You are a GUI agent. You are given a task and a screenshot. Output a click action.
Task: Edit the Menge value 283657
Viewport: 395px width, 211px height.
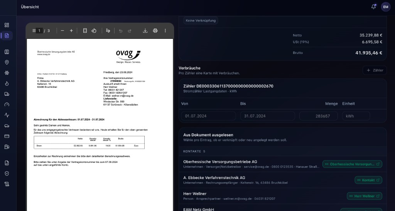coord(318,116)
